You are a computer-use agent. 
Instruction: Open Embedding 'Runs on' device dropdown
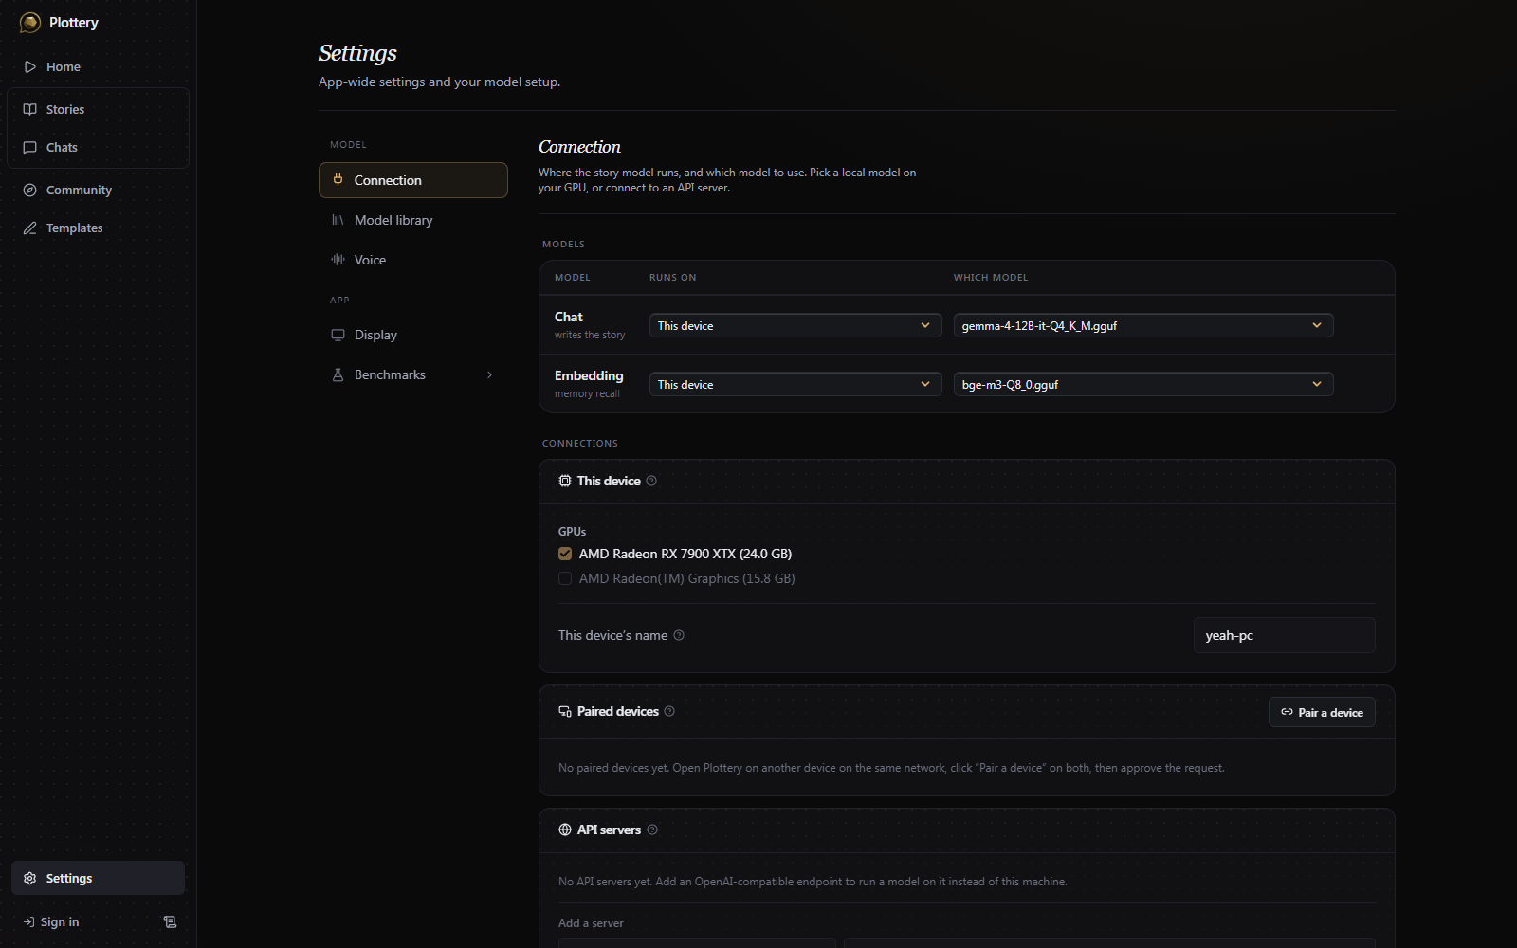795,385
